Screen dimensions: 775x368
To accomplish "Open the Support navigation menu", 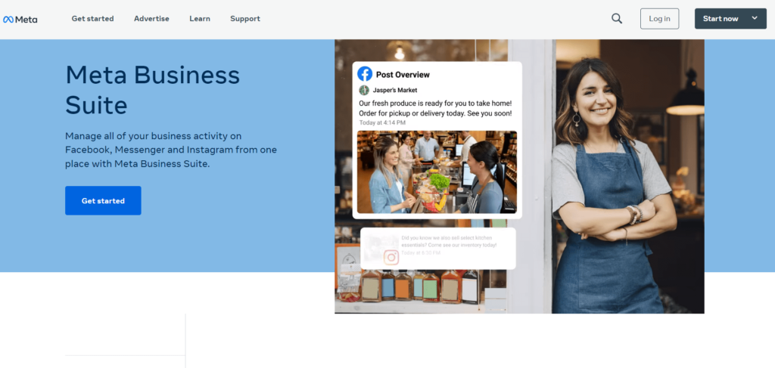I will click(245, 19).
